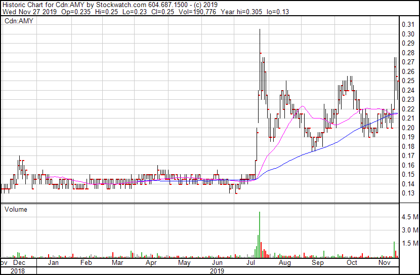Click the July price spike bar top at 0.305

pos(260,29)
